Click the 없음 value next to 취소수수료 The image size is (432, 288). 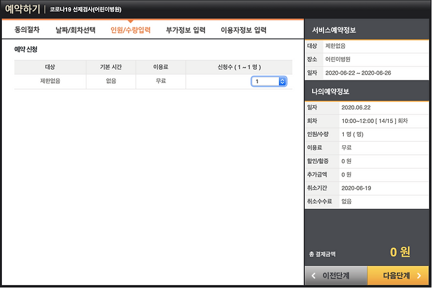point(347,202)
